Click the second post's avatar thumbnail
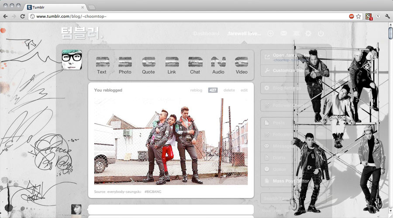The image size is (393, 218). pyautogui.click(x=76, y=209)
